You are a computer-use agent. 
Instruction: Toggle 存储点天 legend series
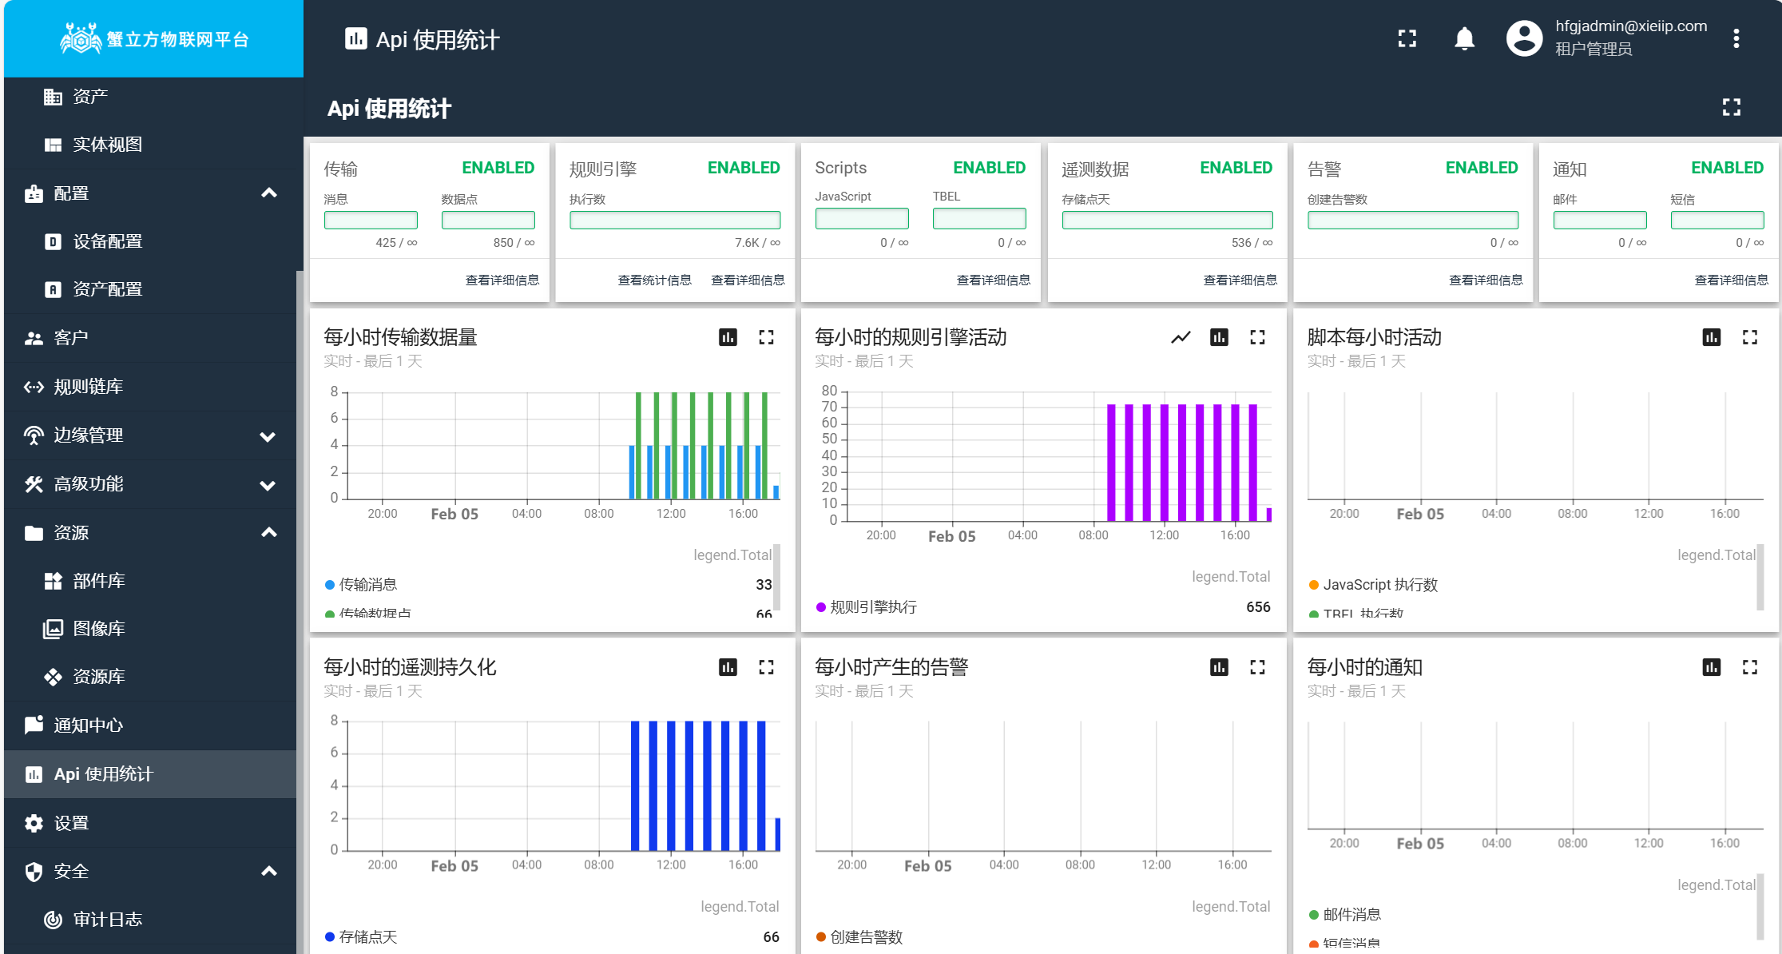pyautogui.click(x=361, y=937)
